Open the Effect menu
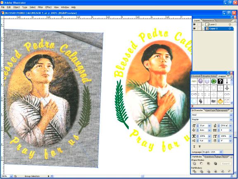This screenshot has width=238, height=179. 48,7
